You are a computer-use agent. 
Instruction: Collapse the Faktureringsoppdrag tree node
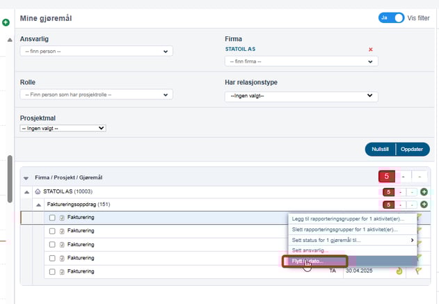point(38,205)
